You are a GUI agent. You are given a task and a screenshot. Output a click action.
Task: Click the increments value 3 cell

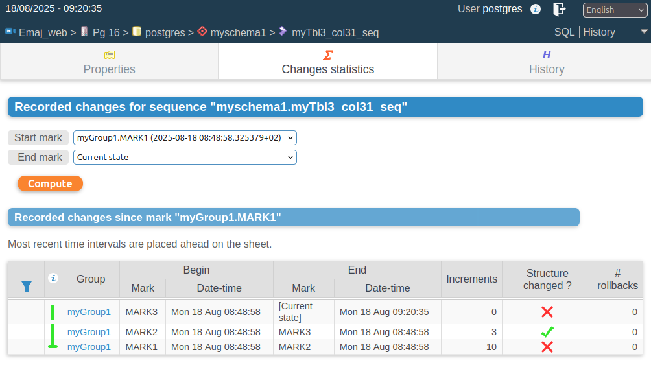[471, 332]
